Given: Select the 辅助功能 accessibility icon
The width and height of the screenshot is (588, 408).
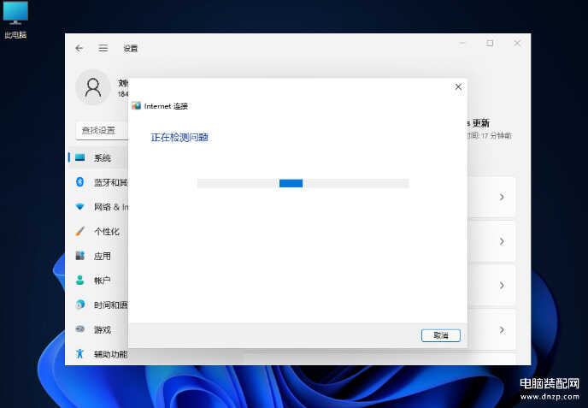Looking at the screenshot, I should pos(79,353).
